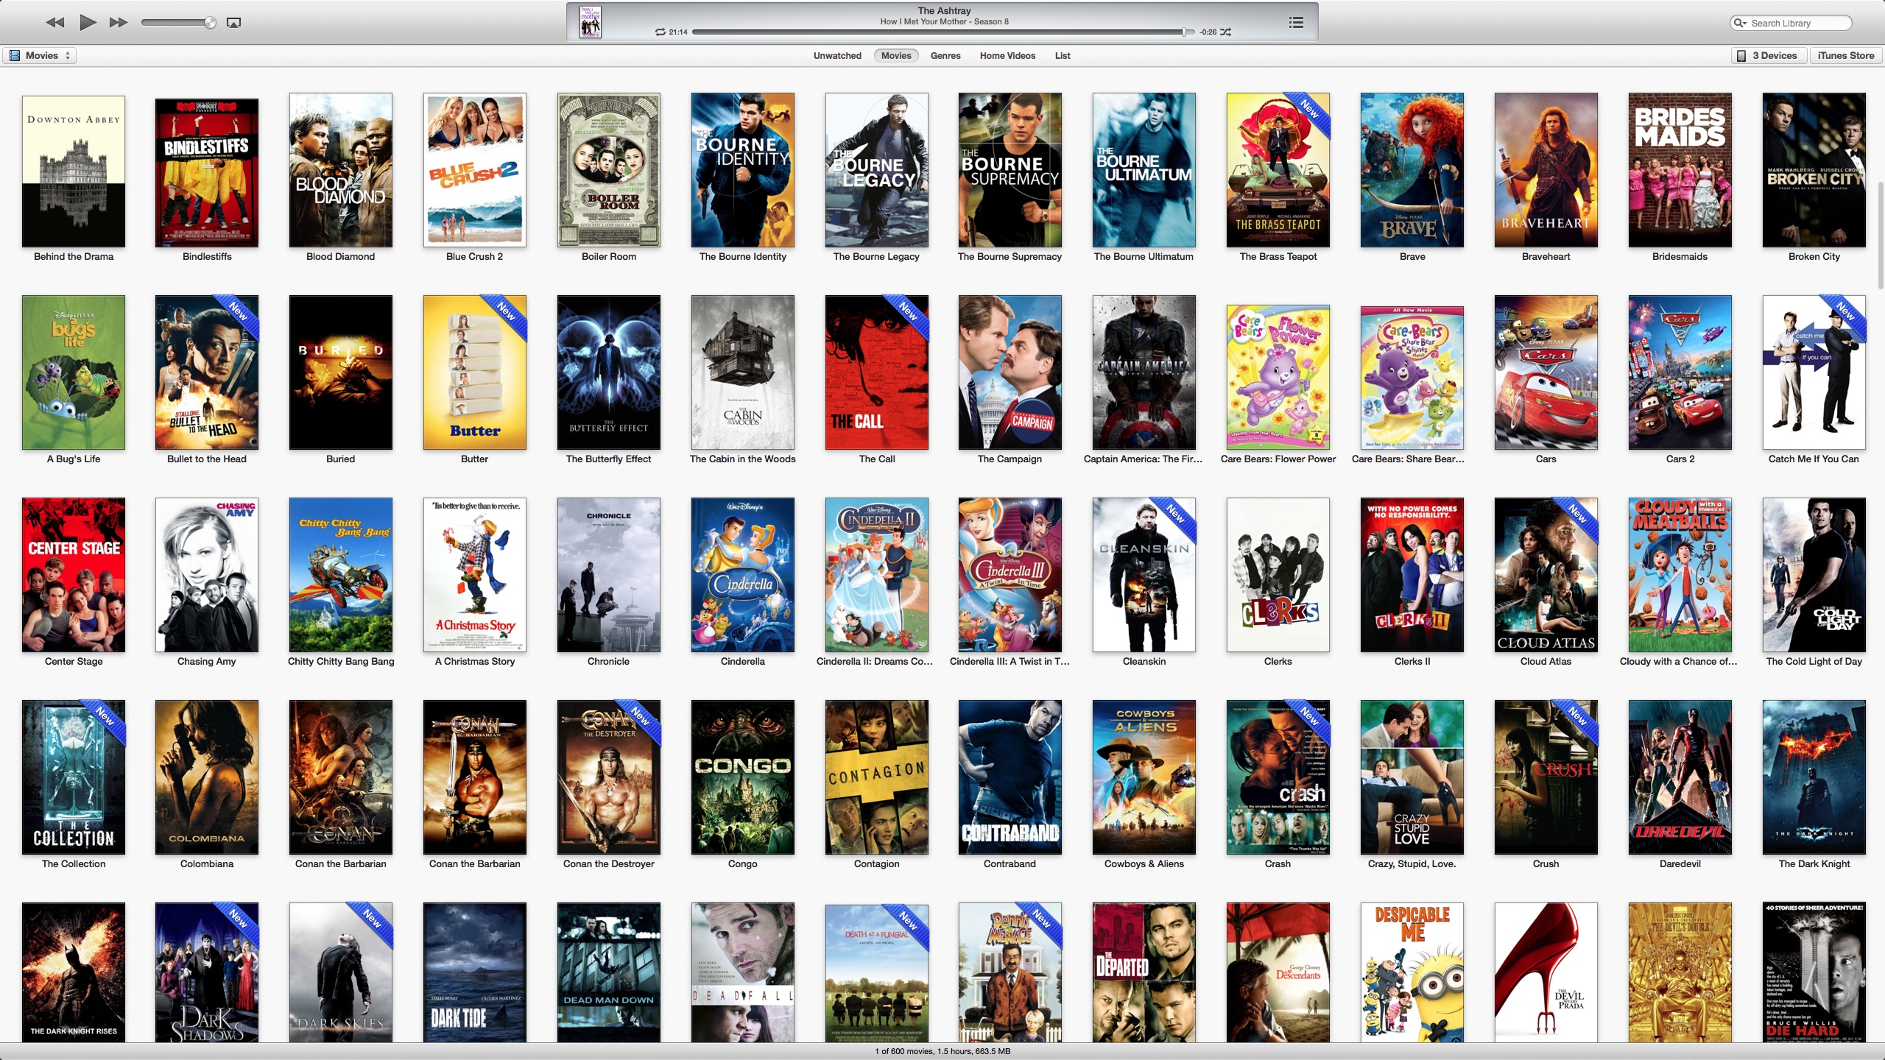Select The Bourne Legacy poster

point(877,170)
